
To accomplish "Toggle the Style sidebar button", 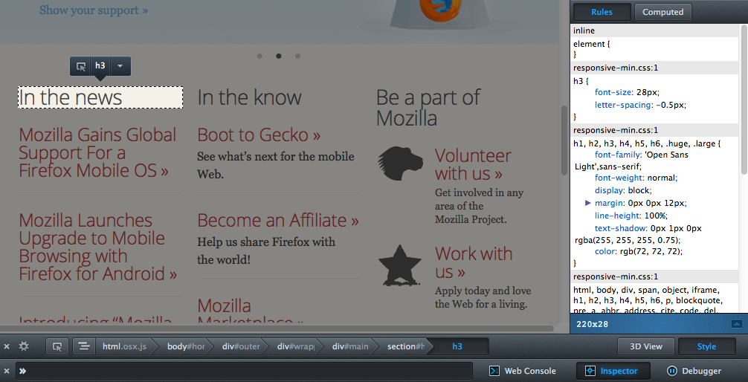I will coord(706,346).
